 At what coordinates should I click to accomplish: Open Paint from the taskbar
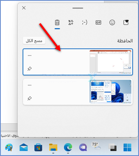[9, 147]
